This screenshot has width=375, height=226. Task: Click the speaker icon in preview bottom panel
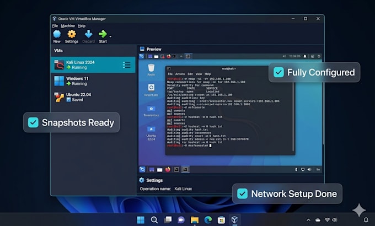tap(309, 169)
